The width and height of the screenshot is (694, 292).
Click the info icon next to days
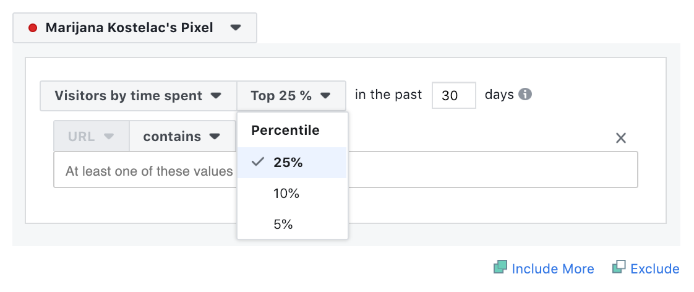pos(525,95)
